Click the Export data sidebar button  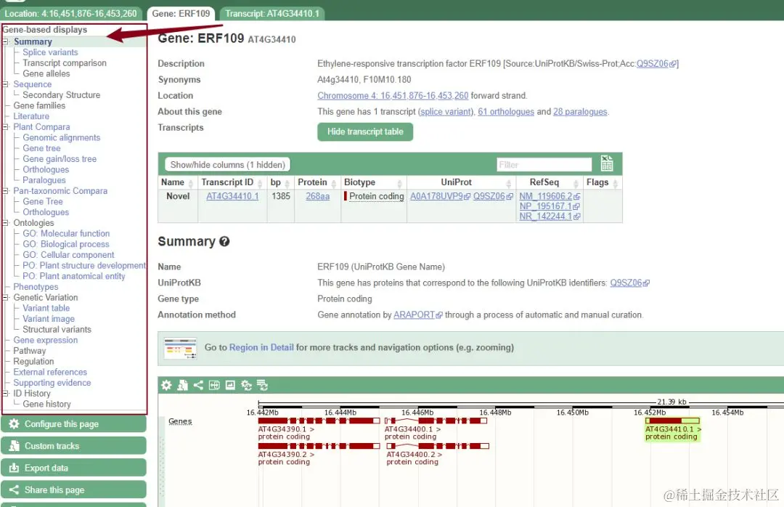pos(73,468)
